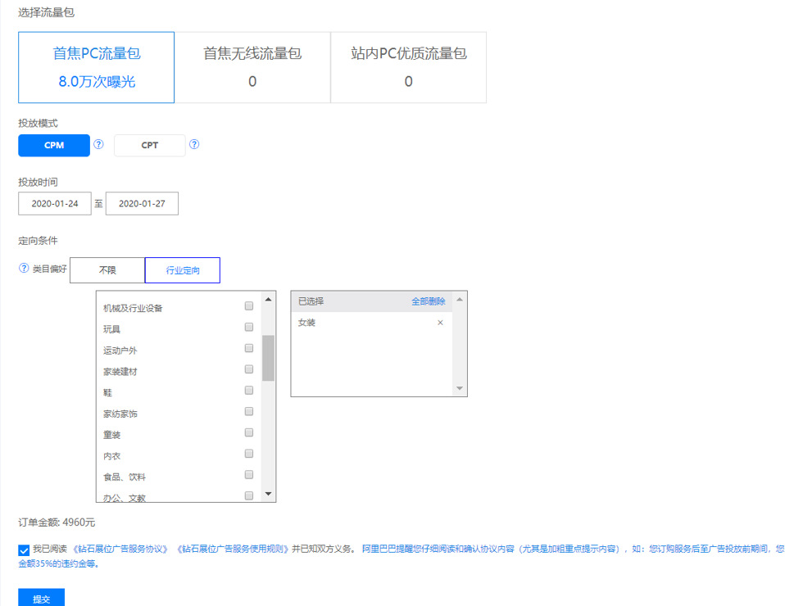This screenshot has width=785, height=606.
Task: Select 不限 category preference
Action: tap(107, 270)
